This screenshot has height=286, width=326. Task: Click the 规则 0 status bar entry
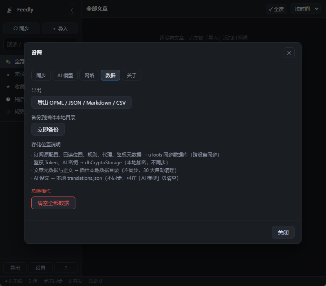pos(95,281)
